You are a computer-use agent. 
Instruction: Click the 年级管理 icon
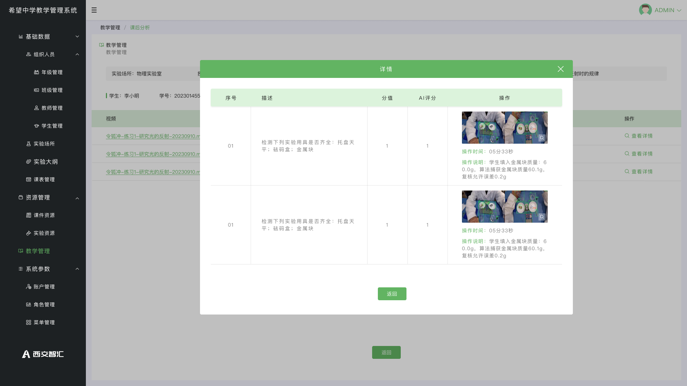click(36, 72)
